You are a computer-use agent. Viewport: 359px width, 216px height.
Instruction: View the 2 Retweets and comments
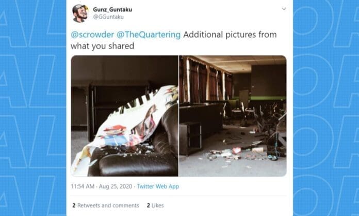(106, 206)
